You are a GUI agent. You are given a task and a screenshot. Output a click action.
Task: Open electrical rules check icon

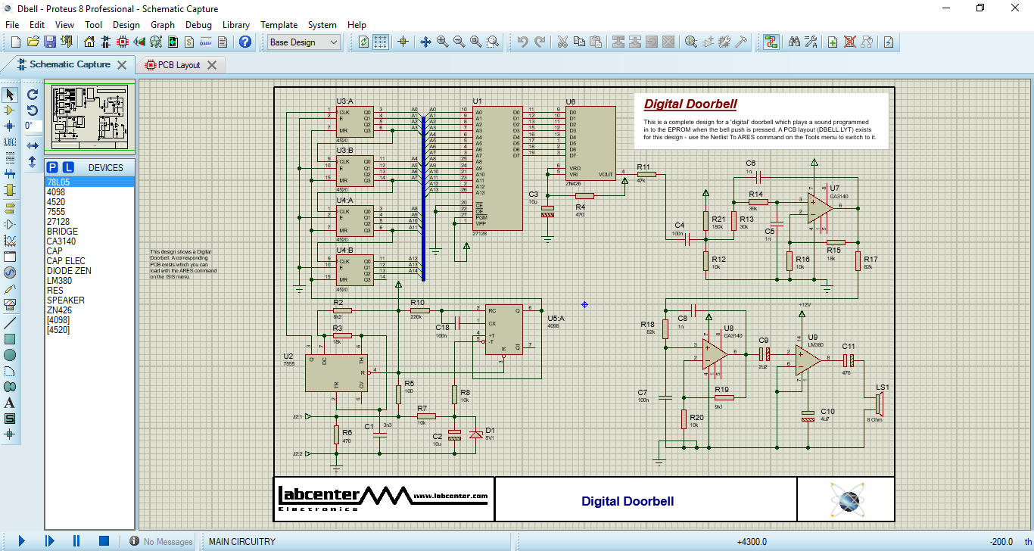pos(889,42)
